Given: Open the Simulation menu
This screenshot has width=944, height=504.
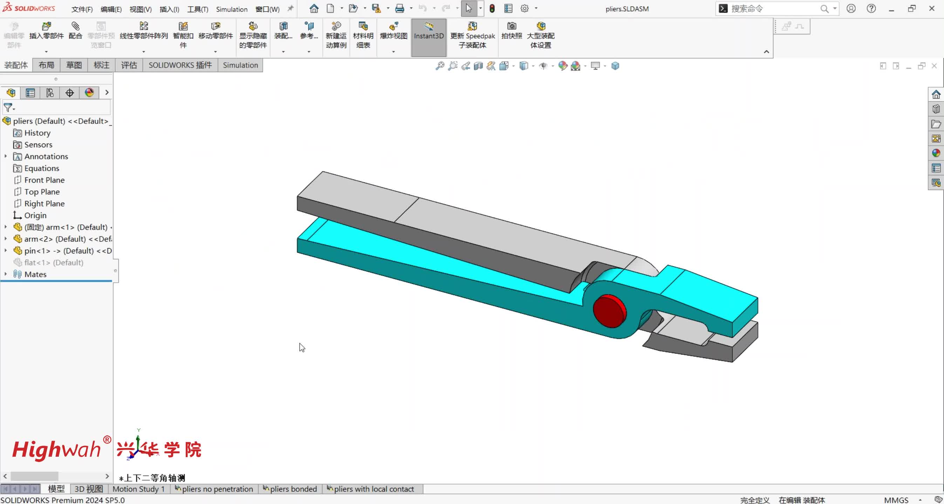Looking at the screenshot, I should coord(231,9).
